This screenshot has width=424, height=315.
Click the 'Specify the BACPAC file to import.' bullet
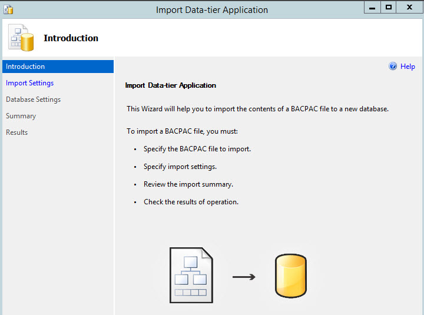pyautogui.click(x=197, y=149)
